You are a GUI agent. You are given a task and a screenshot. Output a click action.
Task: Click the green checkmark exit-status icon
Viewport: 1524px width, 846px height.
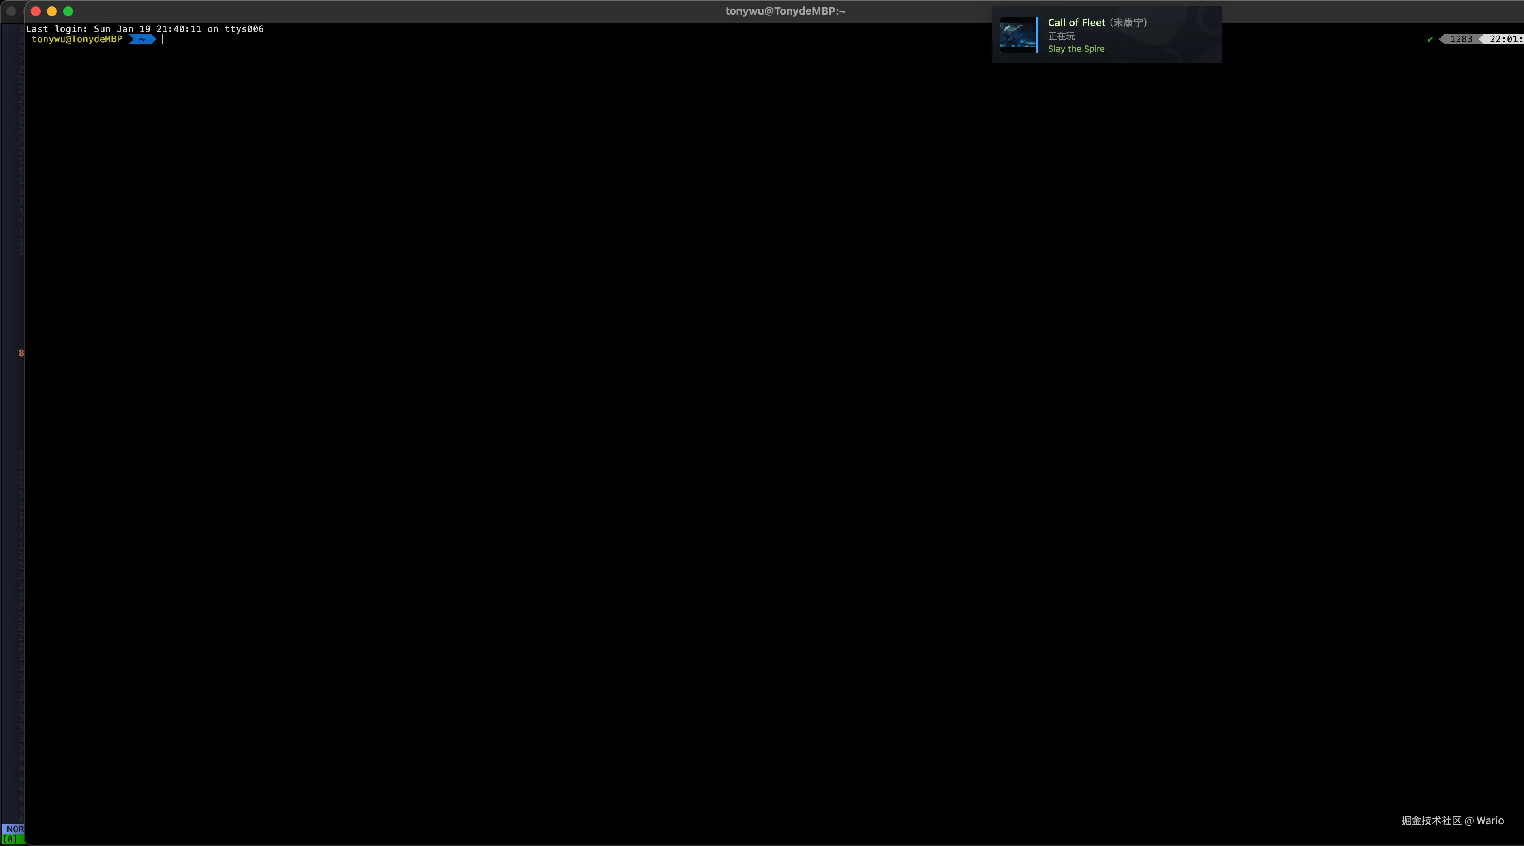(1430, 40)
